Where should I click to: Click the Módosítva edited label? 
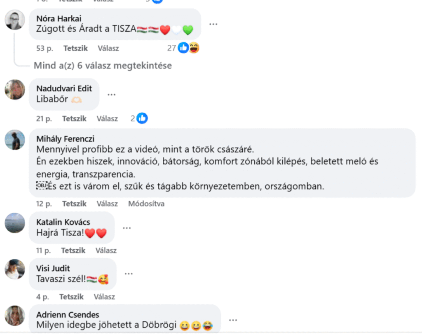tap(146, 204)
